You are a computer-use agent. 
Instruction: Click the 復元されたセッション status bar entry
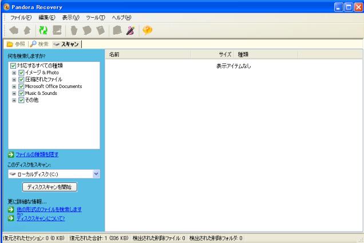(34, 238)
